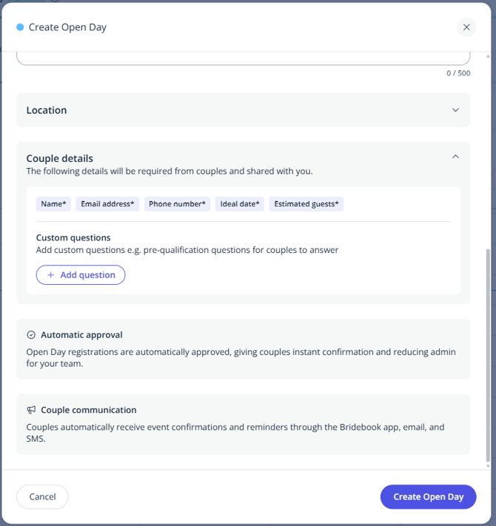Click the Location section heading

pos(47,110)
